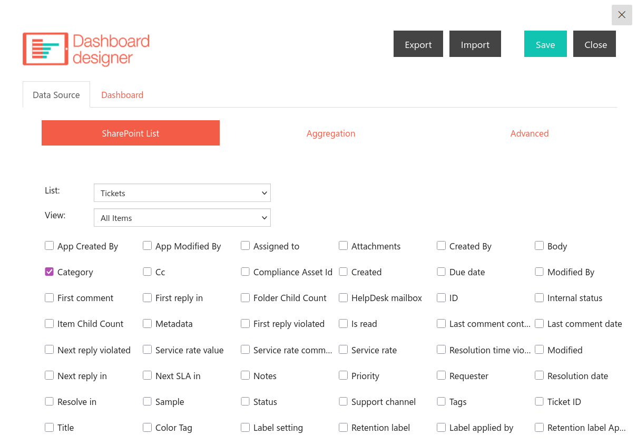Image resolution: width=637 pixels, height=444 pixels.
Task: Check the Resolution time violated checkbox
Action: click(441, 349)
